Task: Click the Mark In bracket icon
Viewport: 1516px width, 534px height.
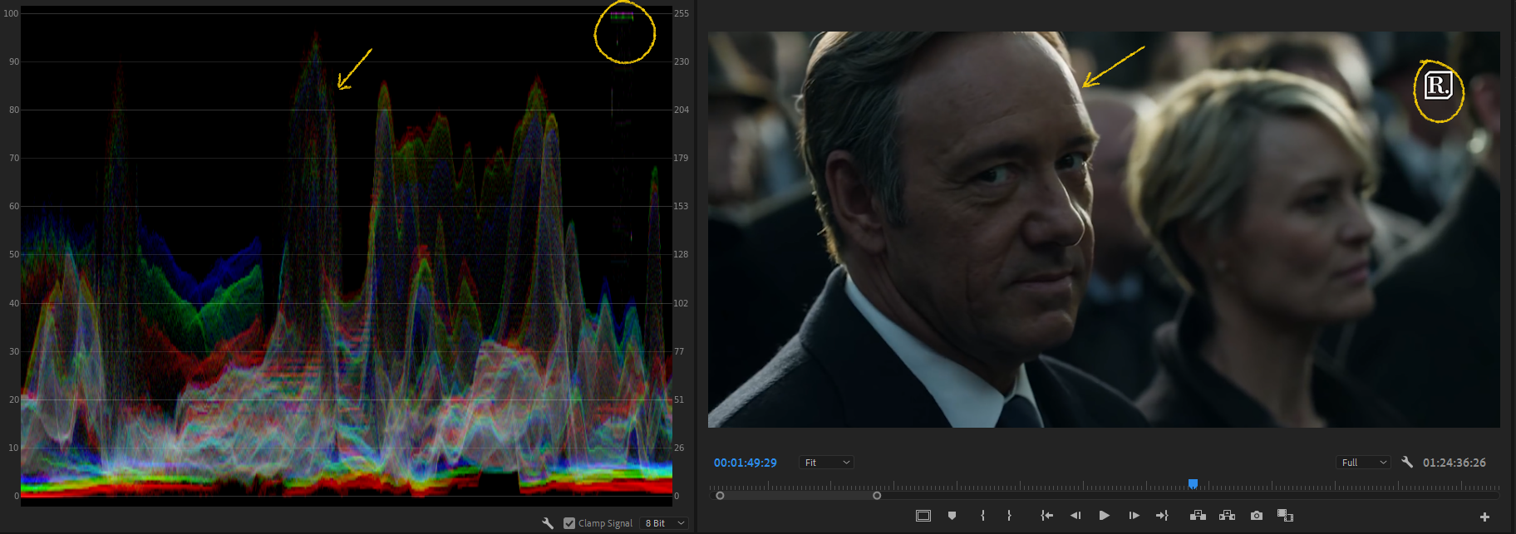Action: [982, 516]
